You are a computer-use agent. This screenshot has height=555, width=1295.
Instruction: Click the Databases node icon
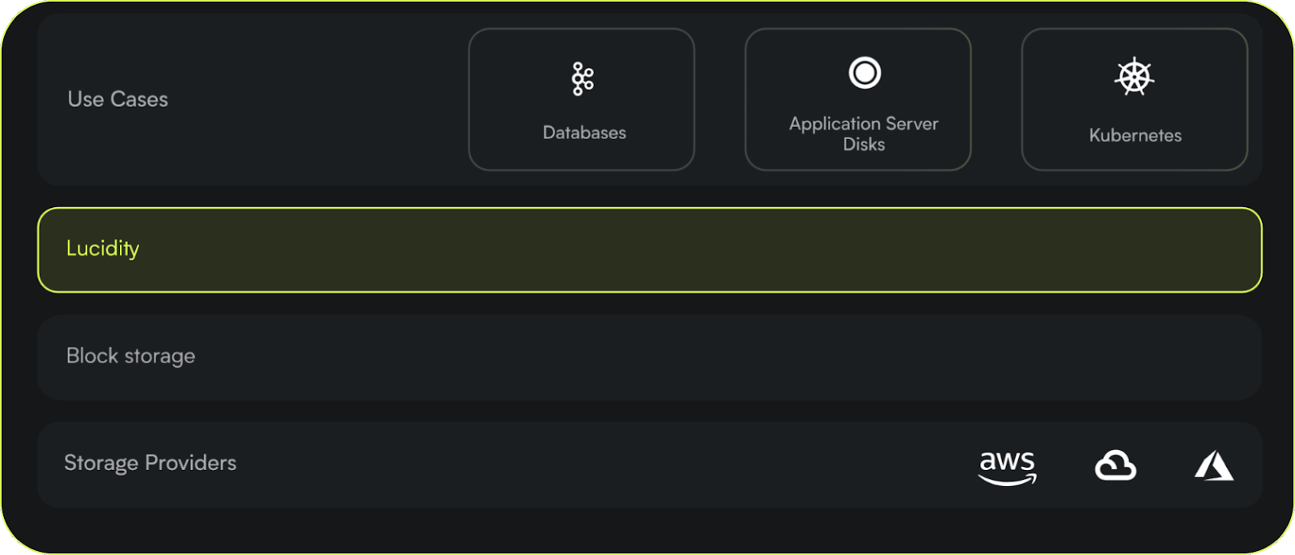(x=583, y=78)
